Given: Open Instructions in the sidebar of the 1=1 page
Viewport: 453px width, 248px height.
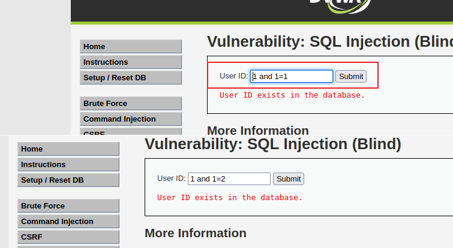Looking at the screenshot, I should coord(131,62).
